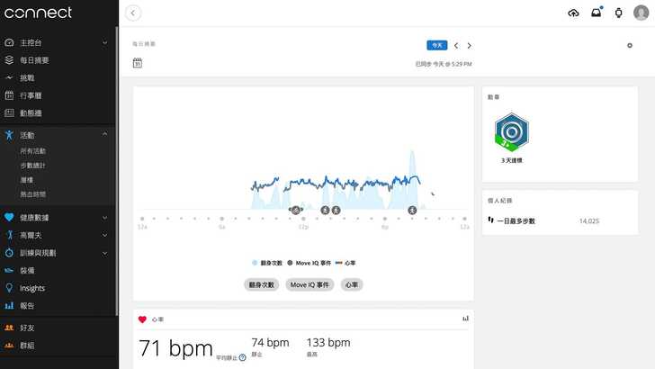Click the watch device icon
The height and width of the screenshot is (369, 655).
618,13
